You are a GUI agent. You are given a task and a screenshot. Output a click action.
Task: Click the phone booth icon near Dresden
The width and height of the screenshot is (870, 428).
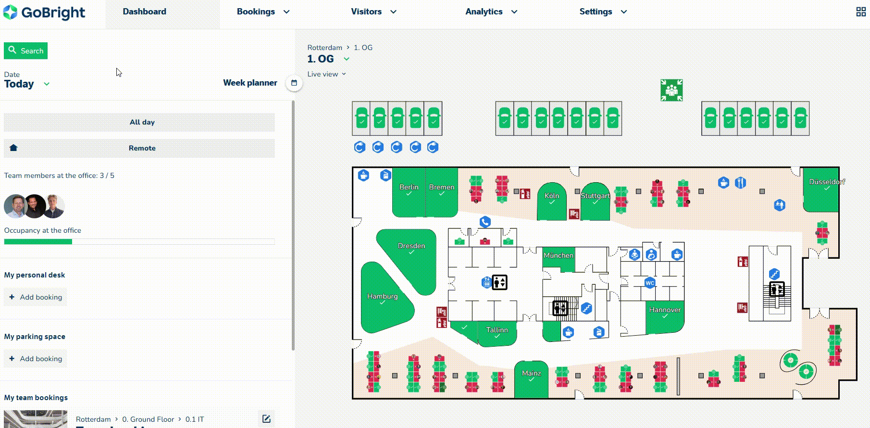pyautogui.click(x=485, y=222)
